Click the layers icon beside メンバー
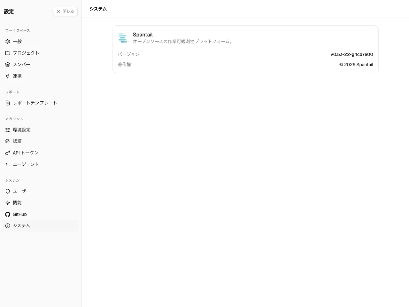 click(x=8, y=65)
